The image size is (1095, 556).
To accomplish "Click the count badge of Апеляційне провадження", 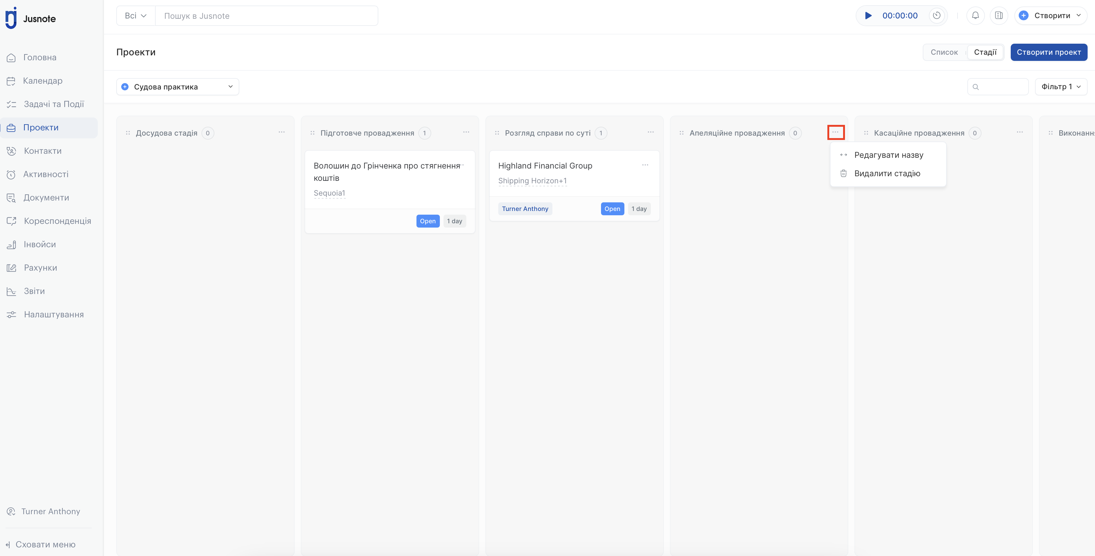I will click(795, 133).
